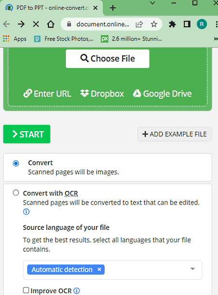218x295 pixels.
Task: Click the OCR abbreviation text
Action: click(71, 193)
